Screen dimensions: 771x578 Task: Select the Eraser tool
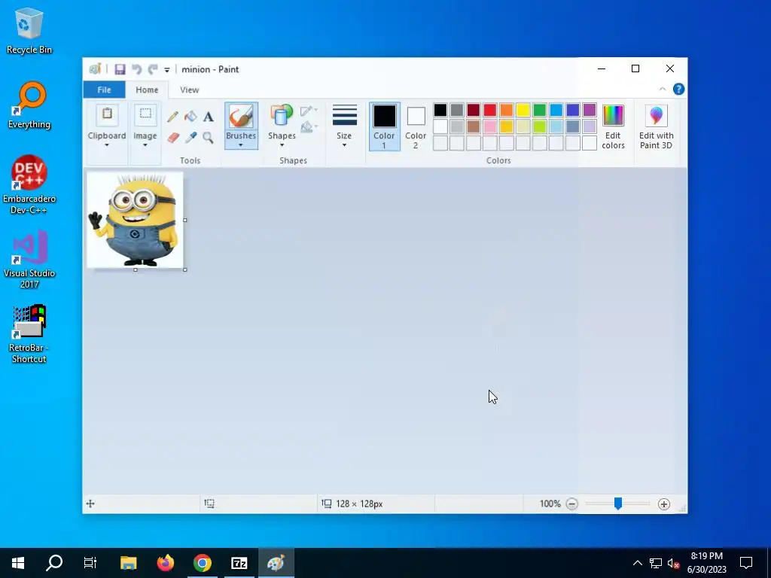point(172,137)
